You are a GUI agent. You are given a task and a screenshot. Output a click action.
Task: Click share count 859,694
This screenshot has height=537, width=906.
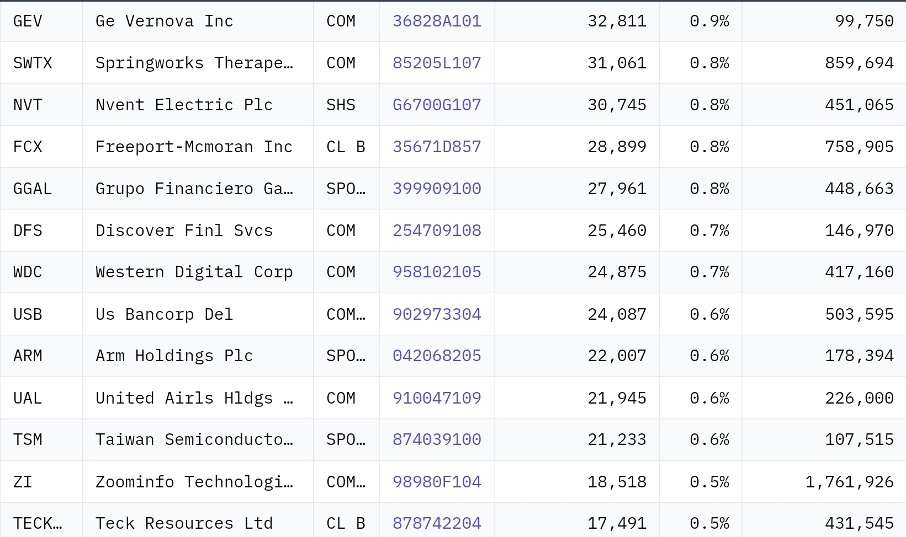click(860, 63)
